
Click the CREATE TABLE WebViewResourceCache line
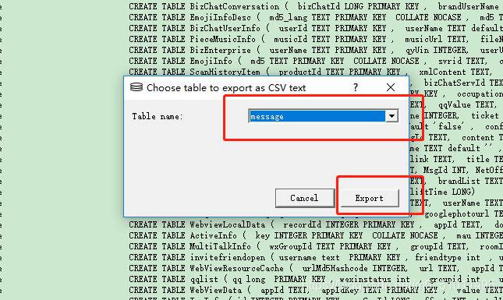(x=316, y=268)
